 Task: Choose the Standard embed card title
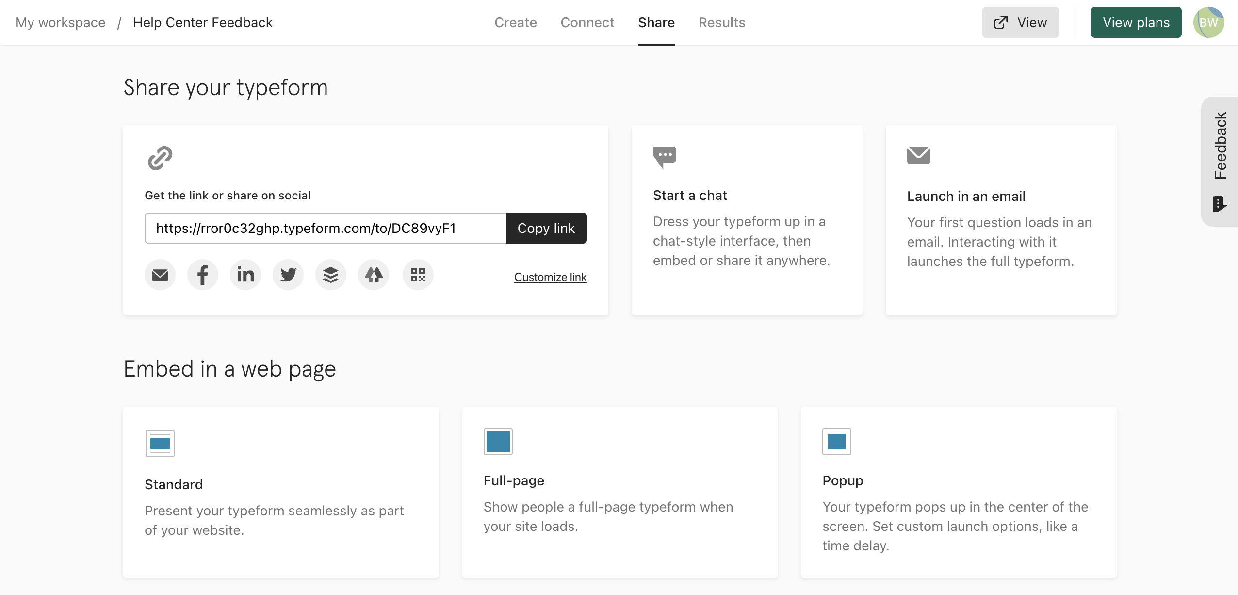pyautogui.click(x=174, y=484)
